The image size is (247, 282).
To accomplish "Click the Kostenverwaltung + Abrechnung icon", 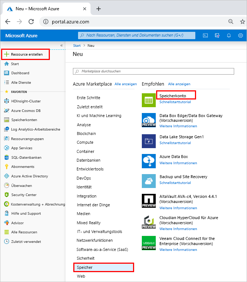I will coord(7,204).
